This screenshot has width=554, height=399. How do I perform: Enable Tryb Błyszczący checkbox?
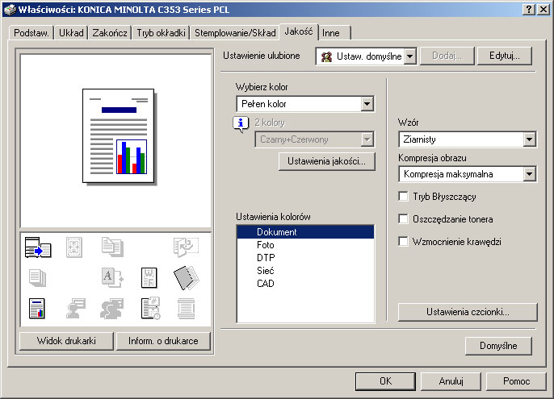point(403,196)
